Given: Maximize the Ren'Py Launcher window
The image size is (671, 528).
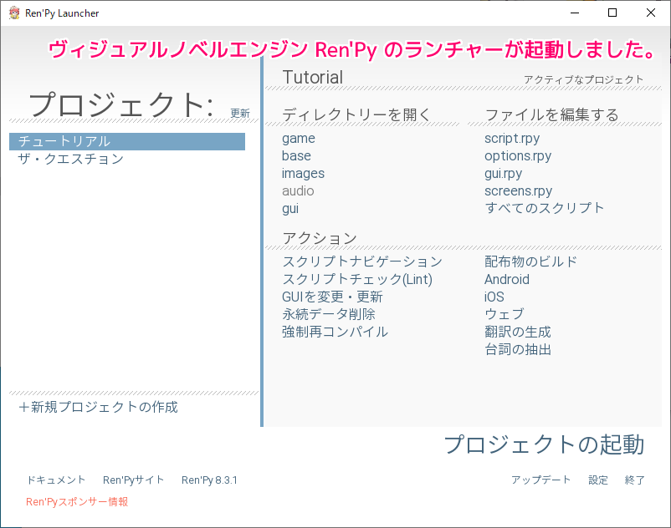Looking at the screenshot, I should click(x=612, y=13).
